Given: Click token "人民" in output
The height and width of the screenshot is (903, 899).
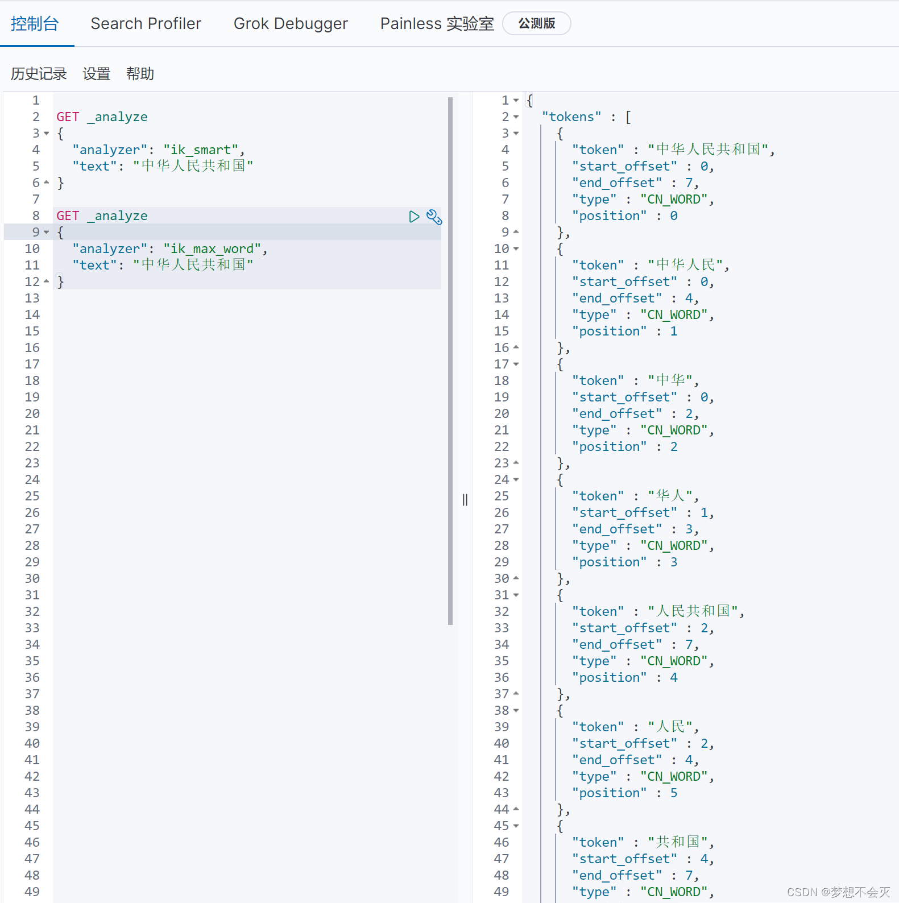Looking at the screenshot, I should 670,727.
